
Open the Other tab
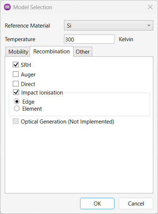83,52
